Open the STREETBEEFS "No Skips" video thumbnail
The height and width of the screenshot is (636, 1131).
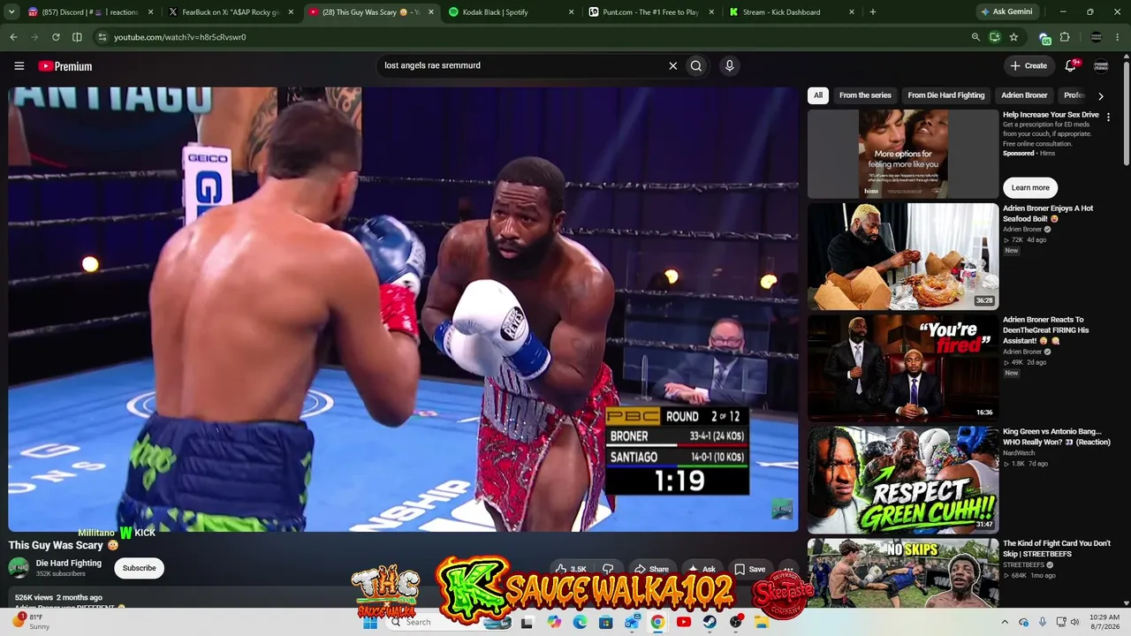(x=903, y=573)
